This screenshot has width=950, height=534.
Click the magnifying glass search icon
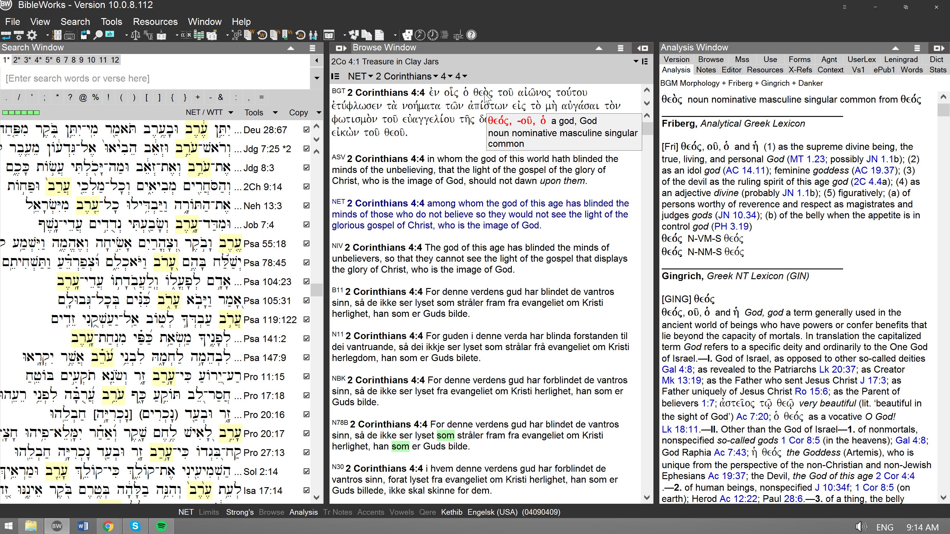98,35
